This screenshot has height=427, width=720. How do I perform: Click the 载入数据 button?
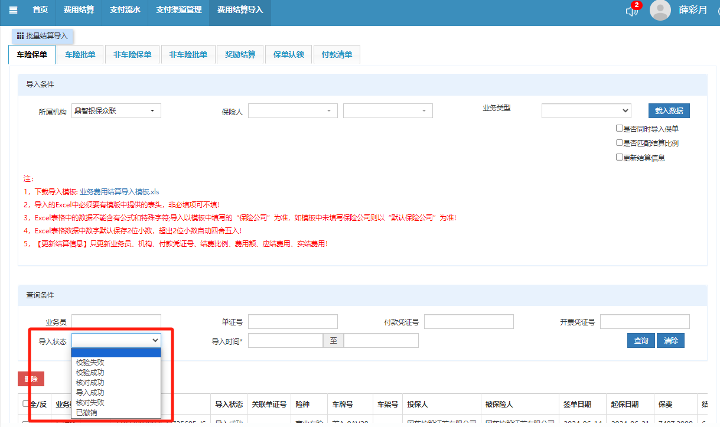click(x=669, y=110)
